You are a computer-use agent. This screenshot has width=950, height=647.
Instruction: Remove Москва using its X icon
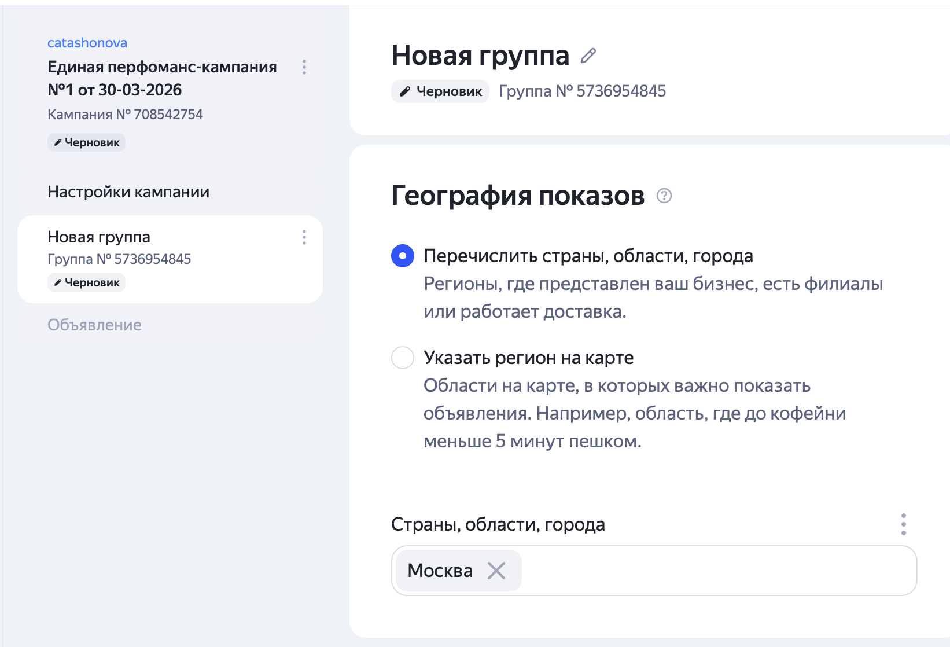[496, 571]
